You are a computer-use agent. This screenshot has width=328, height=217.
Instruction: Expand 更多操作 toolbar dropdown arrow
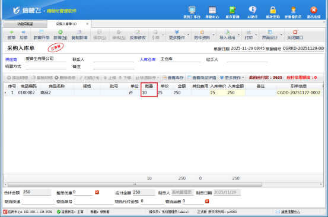[188, 35]
